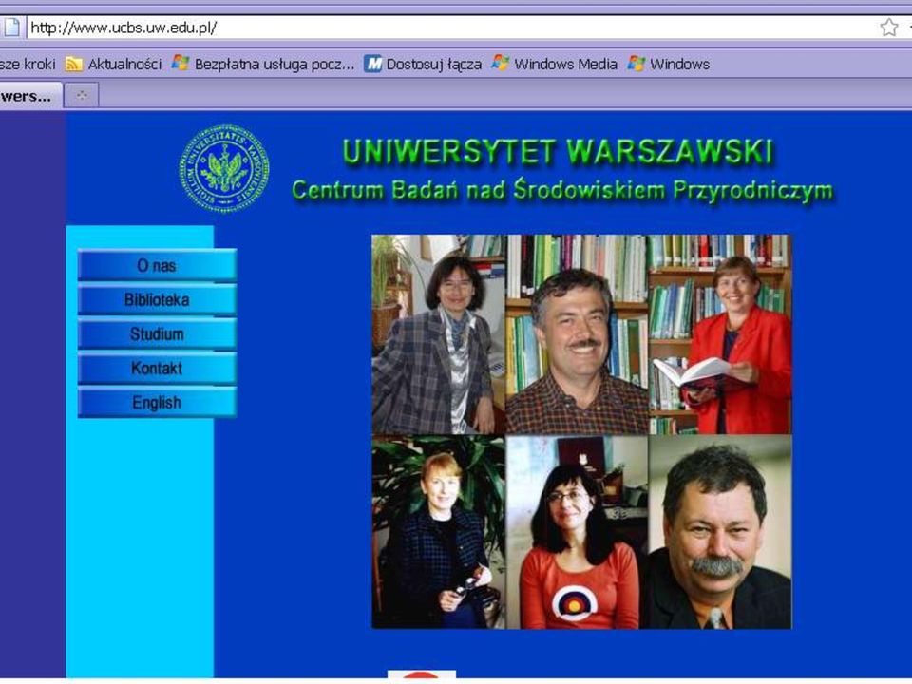The height and width of the screenshot is (684, 912).
Task: Click photo of woman in plaid jacket
Action: (439, 334)
